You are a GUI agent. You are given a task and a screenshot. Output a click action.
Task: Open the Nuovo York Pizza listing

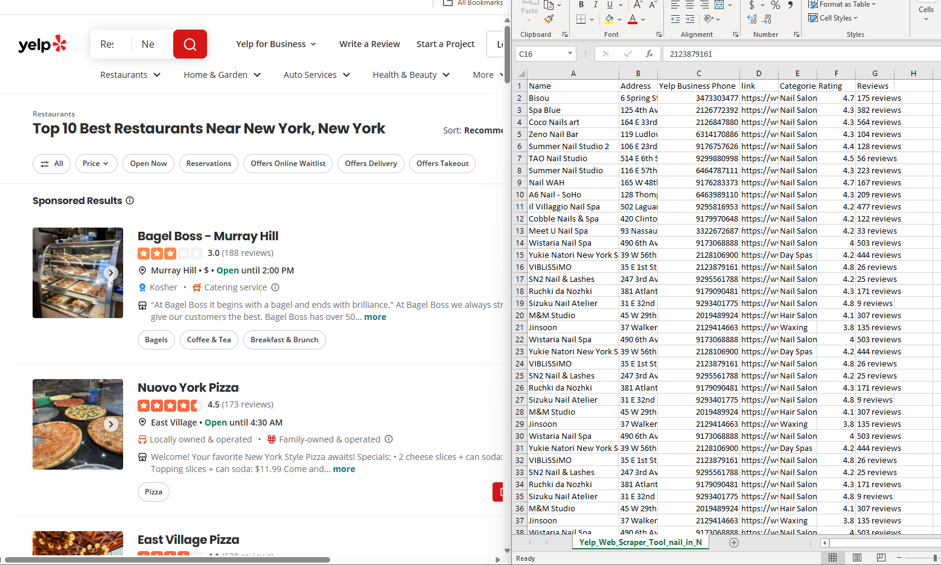point(188,388)
